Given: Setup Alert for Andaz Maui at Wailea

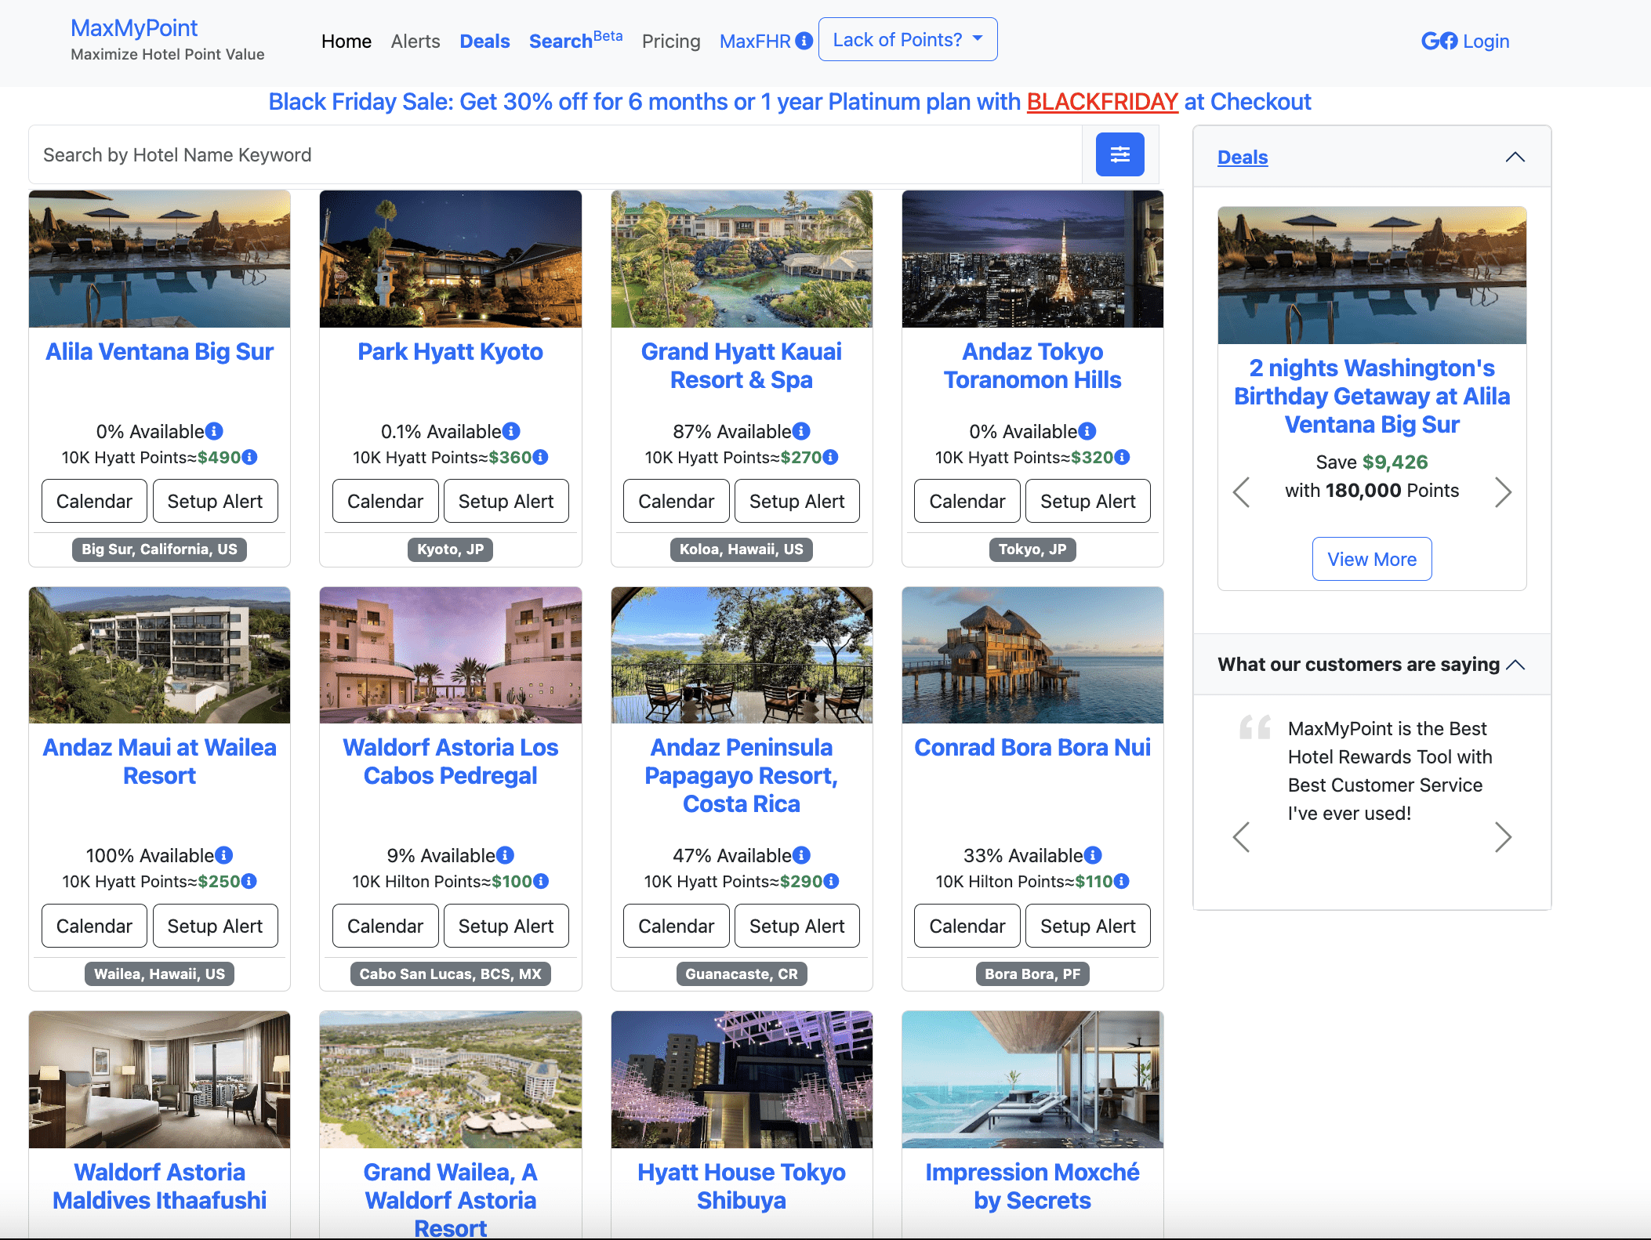Looking at the screenshot, I should 215,926.
